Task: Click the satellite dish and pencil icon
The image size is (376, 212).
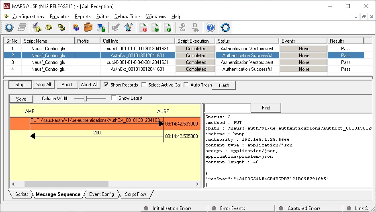Action: click(129, 27)
